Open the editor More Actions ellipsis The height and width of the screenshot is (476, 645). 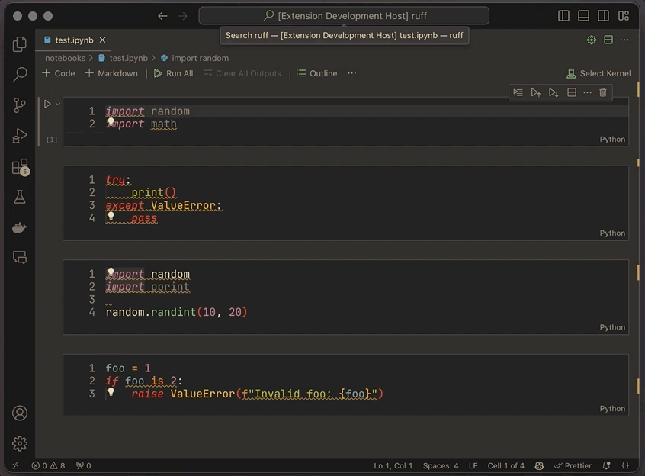click(624, 40)
